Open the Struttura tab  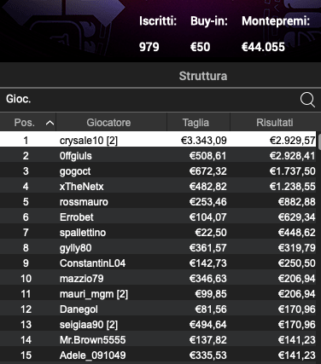(x=203, y=76)
